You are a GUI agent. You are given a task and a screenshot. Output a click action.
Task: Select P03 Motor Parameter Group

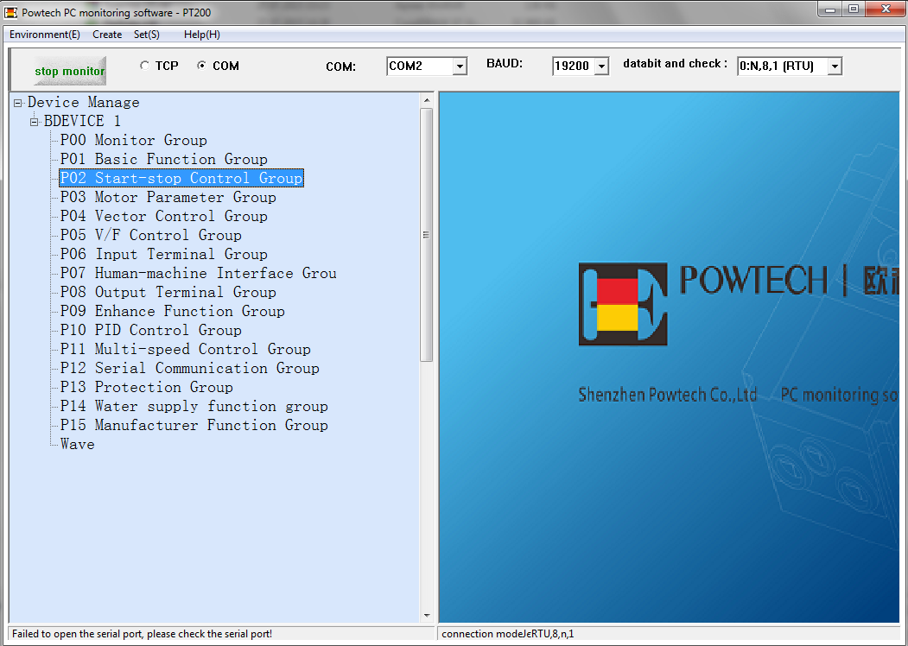pos(168,198)
